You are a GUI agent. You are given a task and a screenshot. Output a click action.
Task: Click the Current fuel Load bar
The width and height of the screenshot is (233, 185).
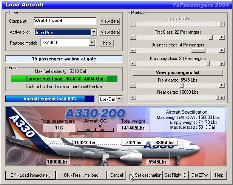[64, 79]
